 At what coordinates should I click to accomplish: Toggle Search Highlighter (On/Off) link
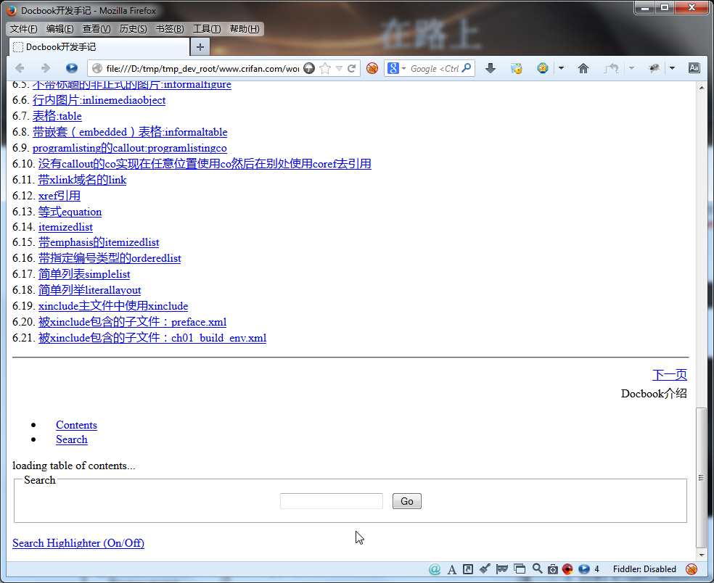tap(78, 543)
